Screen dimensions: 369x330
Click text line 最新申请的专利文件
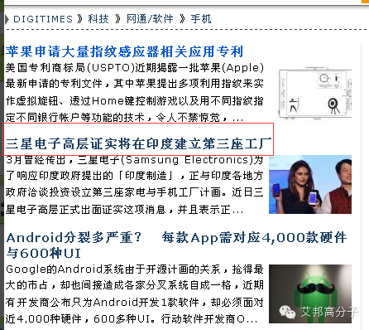[x=135, y=84]
